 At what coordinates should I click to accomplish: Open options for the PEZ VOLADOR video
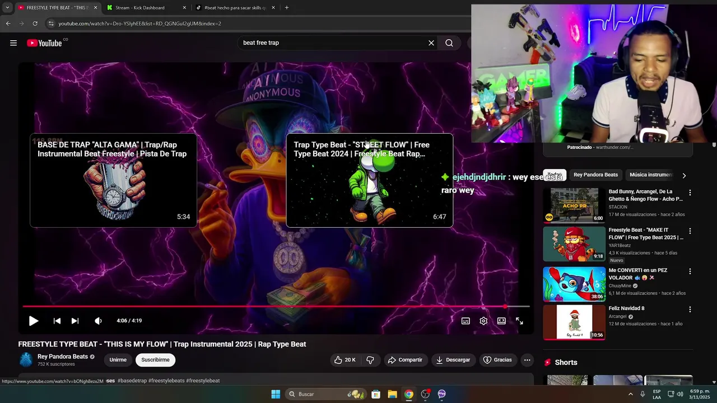coord(690,271)
